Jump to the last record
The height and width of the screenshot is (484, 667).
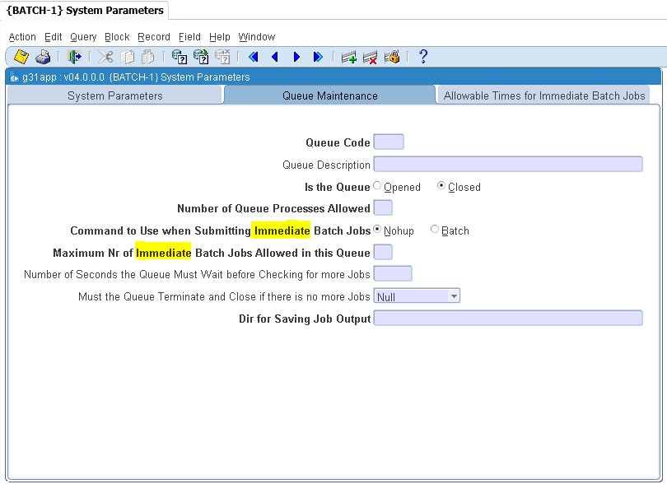(x=318, y=57)
